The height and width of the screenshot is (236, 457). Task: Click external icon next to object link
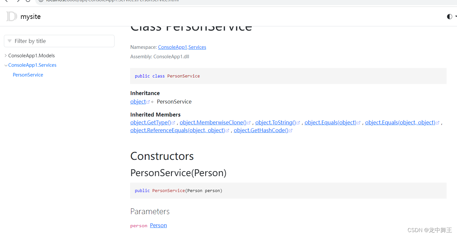[148, 102]
